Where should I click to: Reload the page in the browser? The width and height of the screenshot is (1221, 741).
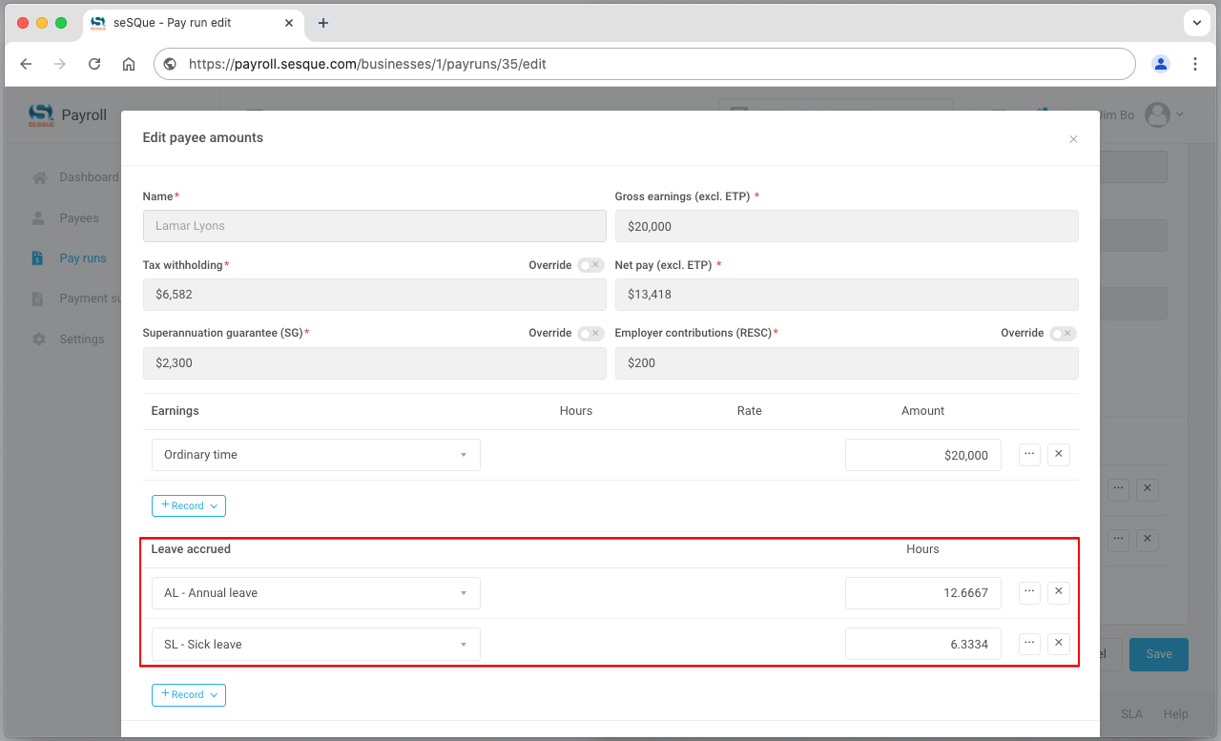94,64
